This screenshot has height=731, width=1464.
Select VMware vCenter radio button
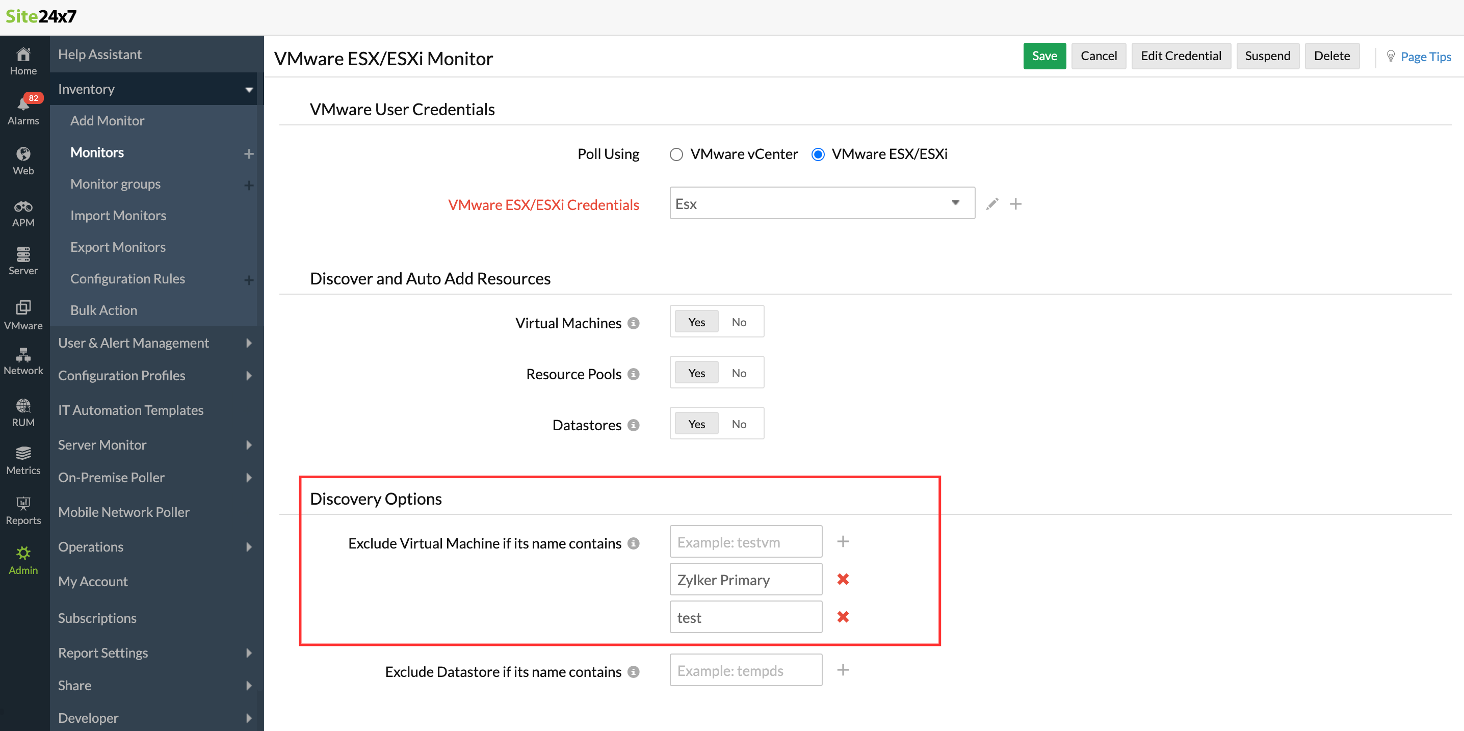[x=676, y=154]
